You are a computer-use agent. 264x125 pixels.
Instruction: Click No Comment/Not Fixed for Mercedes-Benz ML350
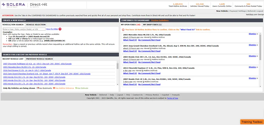pos(149,40)
